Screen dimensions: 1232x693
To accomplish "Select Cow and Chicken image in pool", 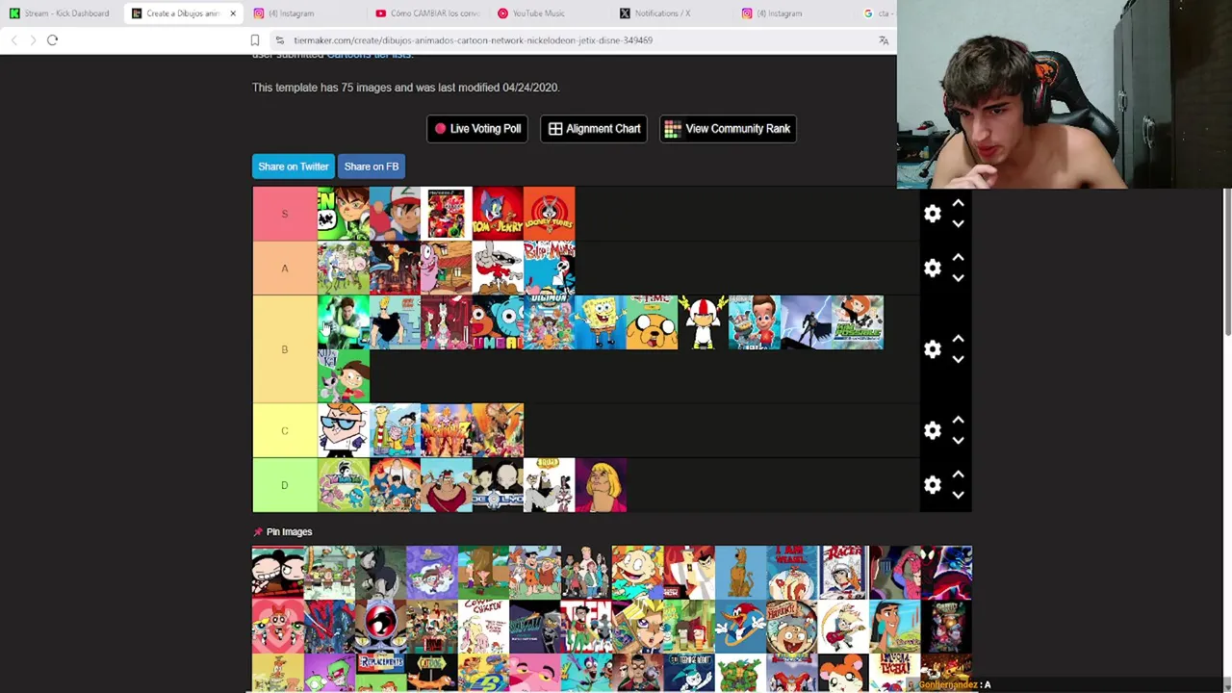I will coord(483,626).
